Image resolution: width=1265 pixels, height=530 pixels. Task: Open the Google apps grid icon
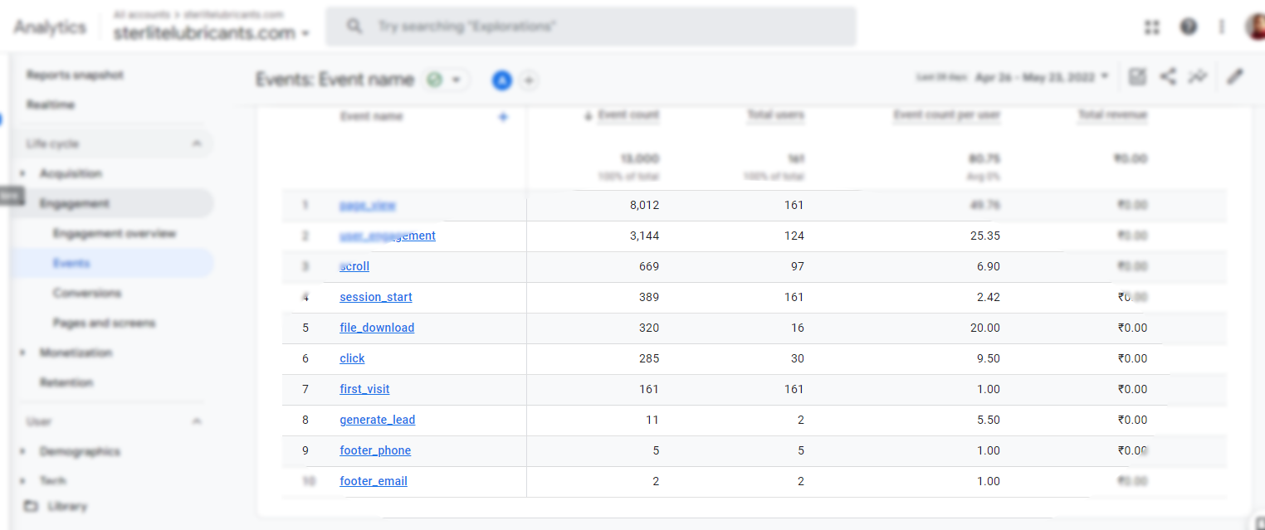coord(1151,27)
